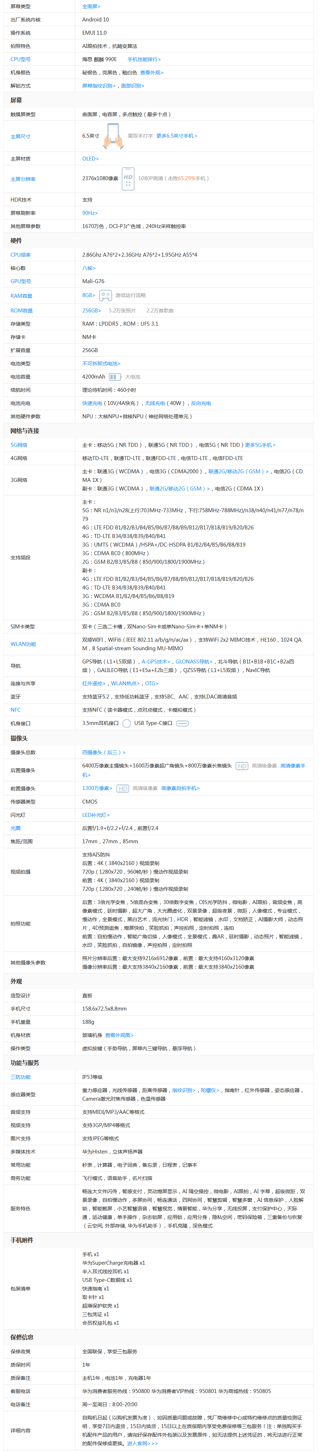Open the A-GPS技术 link
323x1452 pixels.
[x=156, y=662]
